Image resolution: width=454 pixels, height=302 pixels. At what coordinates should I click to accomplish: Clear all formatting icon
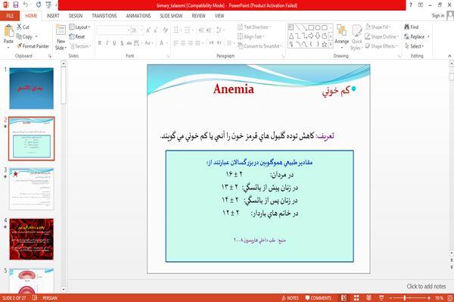[x=166, y=30]
